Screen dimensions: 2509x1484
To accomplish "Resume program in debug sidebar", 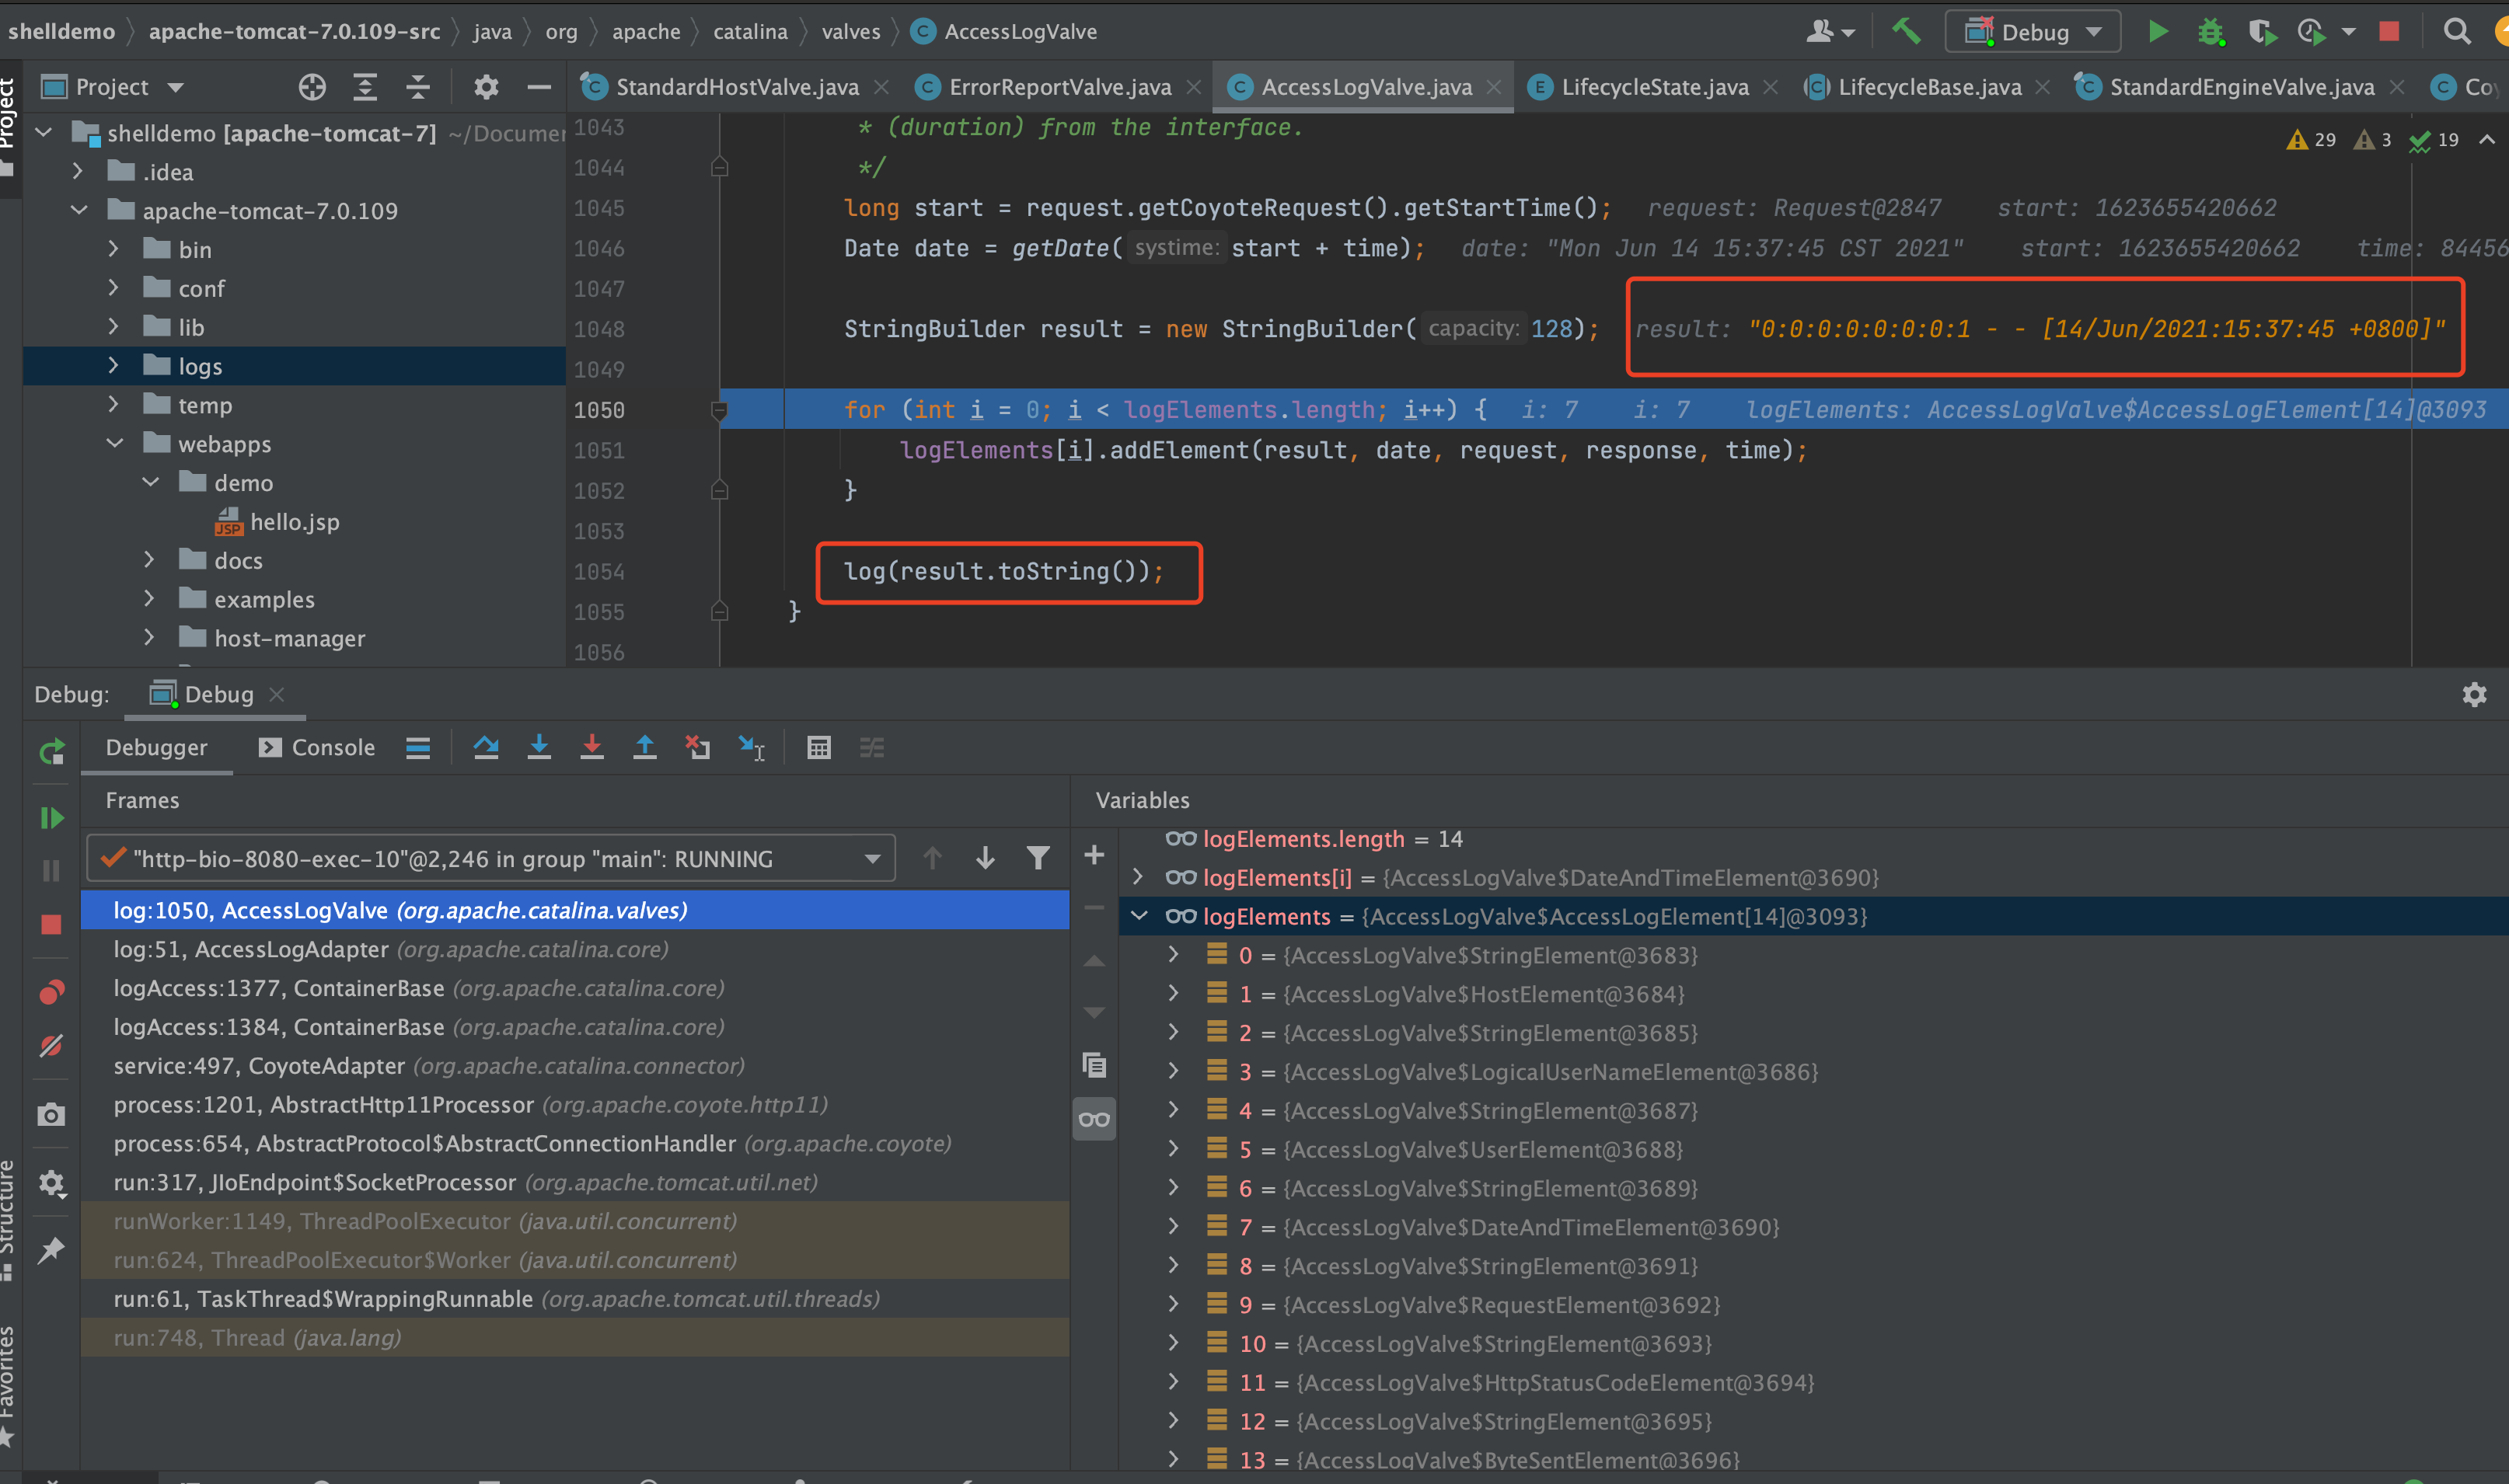I will click(51, 818).
